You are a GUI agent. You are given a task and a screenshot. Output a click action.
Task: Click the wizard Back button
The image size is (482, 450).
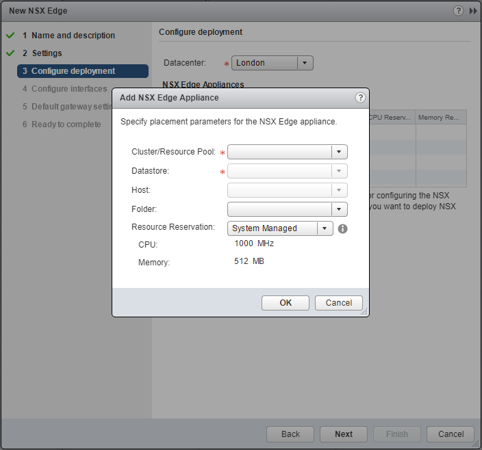(x=290, y=434)
